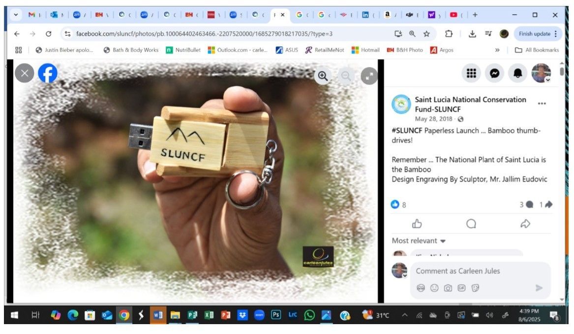Switch to the Amazon tab

click(390, 15)
